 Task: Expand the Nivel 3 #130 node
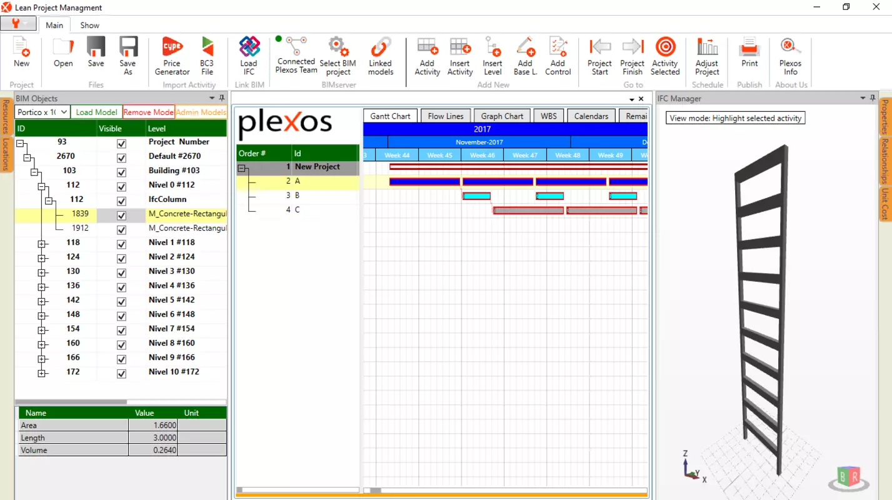pos(42,272)
